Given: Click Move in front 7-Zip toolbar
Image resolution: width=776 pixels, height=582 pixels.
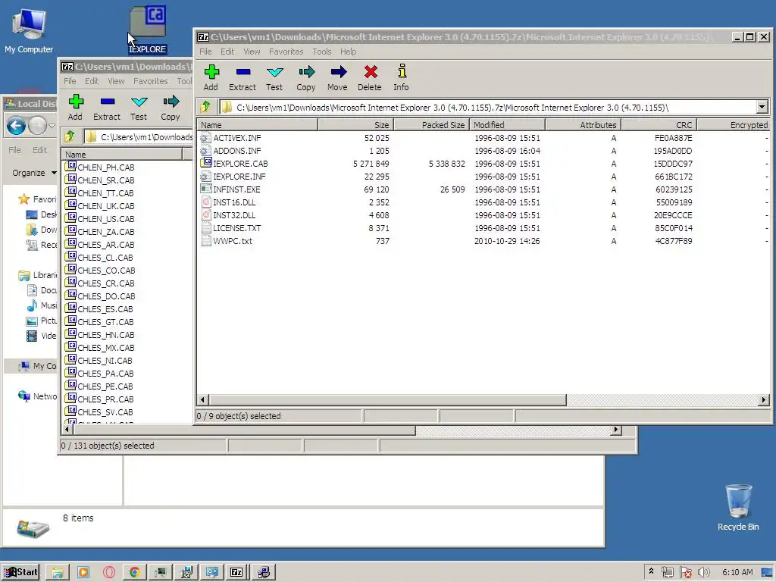Looking at the screenshot, I should pos(337,78).
